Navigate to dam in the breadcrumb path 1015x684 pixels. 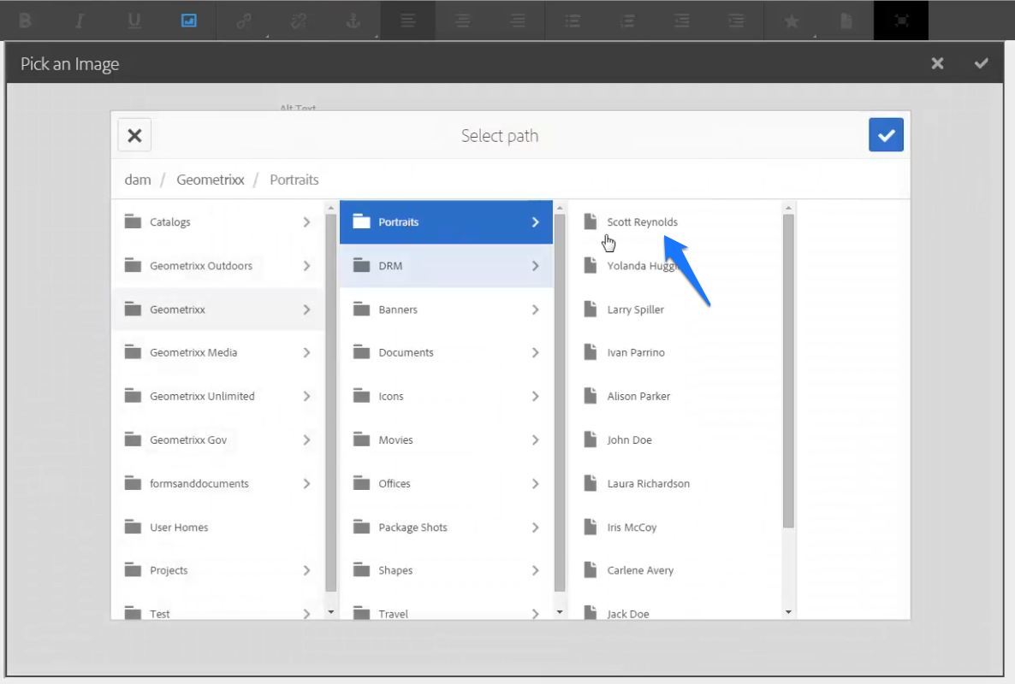(137, 180)
